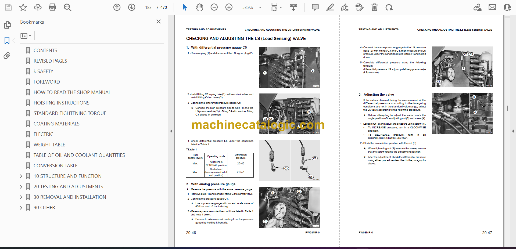Open the CONTENTS bookmark
The height and width of the screenshot is (249, 516).
(x=45, y=50)
